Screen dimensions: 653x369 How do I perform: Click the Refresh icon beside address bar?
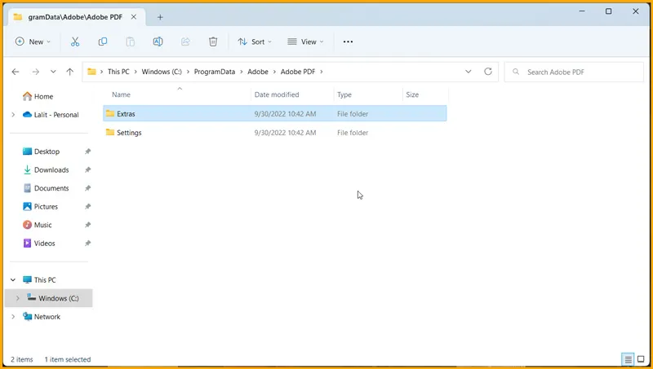pos(488,72)
